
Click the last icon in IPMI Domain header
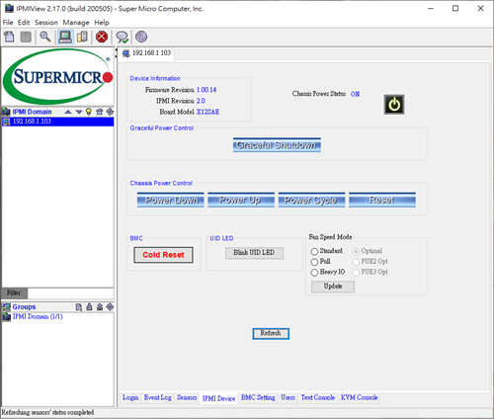click(110, 112)
